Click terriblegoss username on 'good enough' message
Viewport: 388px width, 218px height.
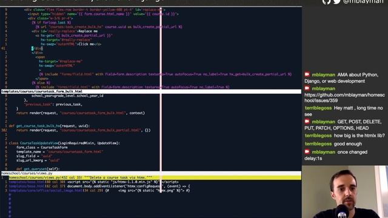coord(318,144)
